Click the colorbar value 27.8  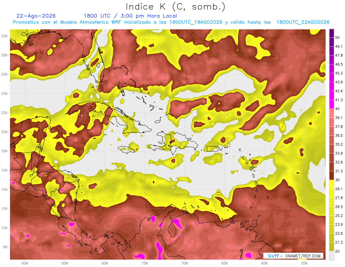click(x=339, y=198)
